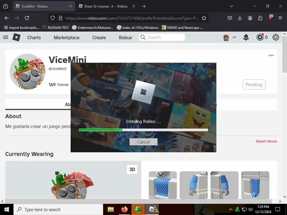The image size is (287, 215).
Task: Open the 169 Friends list
Action: [59, 85]
